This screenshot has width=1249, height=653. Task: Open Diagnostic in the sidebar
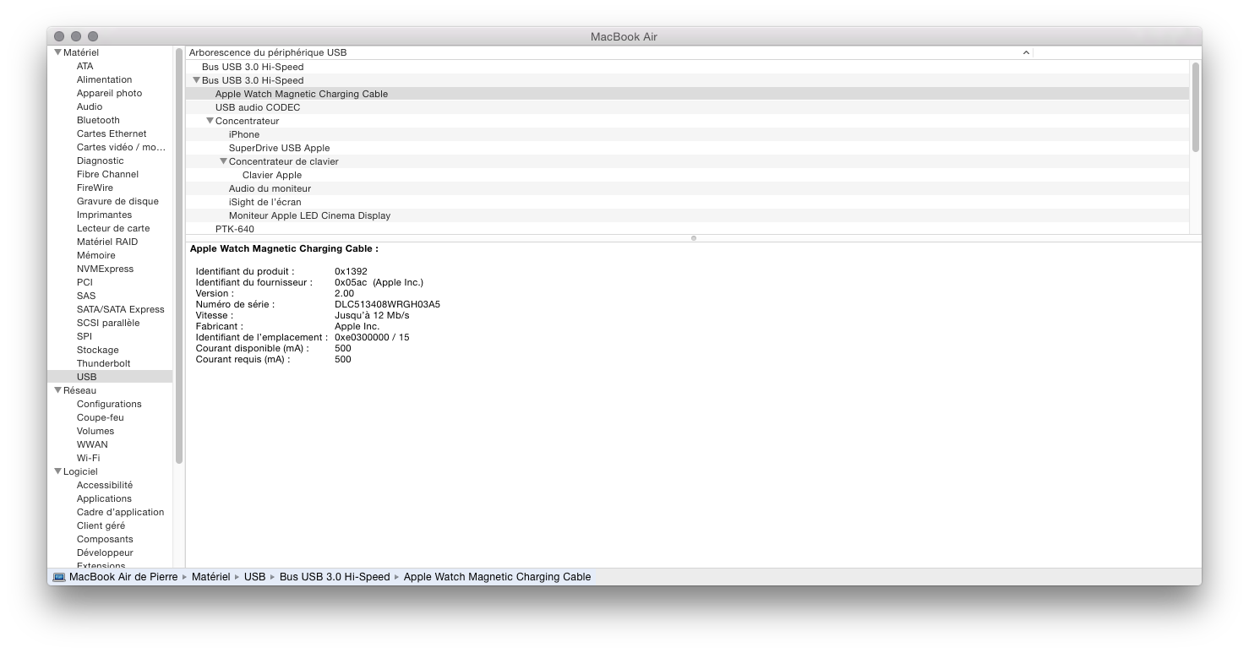point(100,161)
